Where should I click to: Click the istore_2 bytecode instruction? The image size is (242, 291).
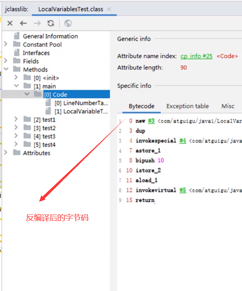148,170
